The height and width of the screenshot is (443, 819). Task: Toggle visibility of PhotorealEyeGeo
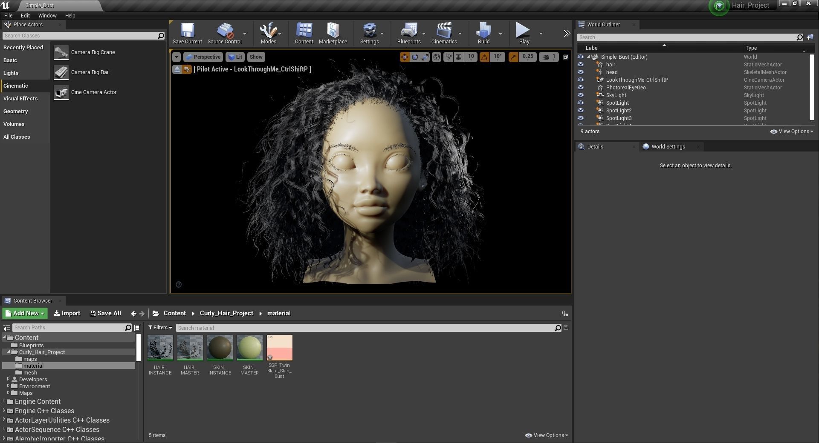coord(580,87)
